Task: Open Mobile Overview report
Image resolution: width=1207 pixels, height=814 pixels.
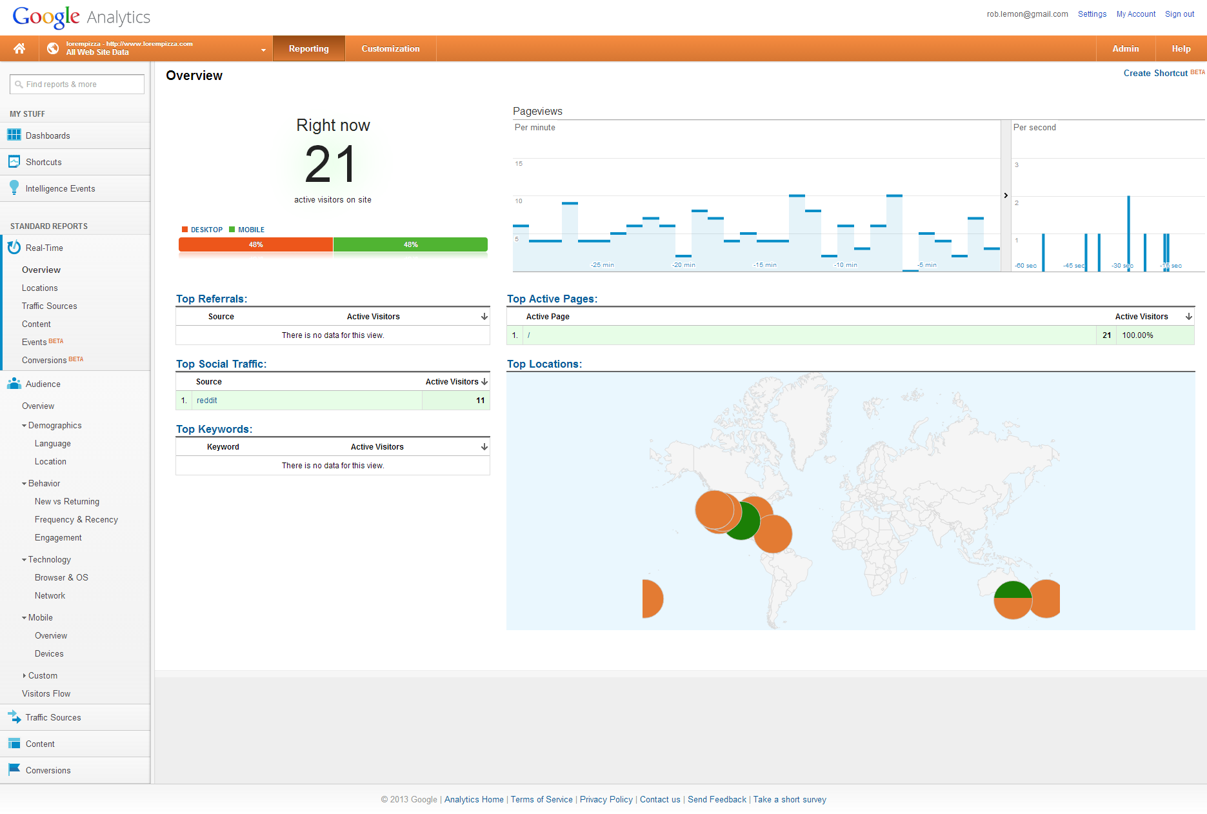Action: click(51, 636)
